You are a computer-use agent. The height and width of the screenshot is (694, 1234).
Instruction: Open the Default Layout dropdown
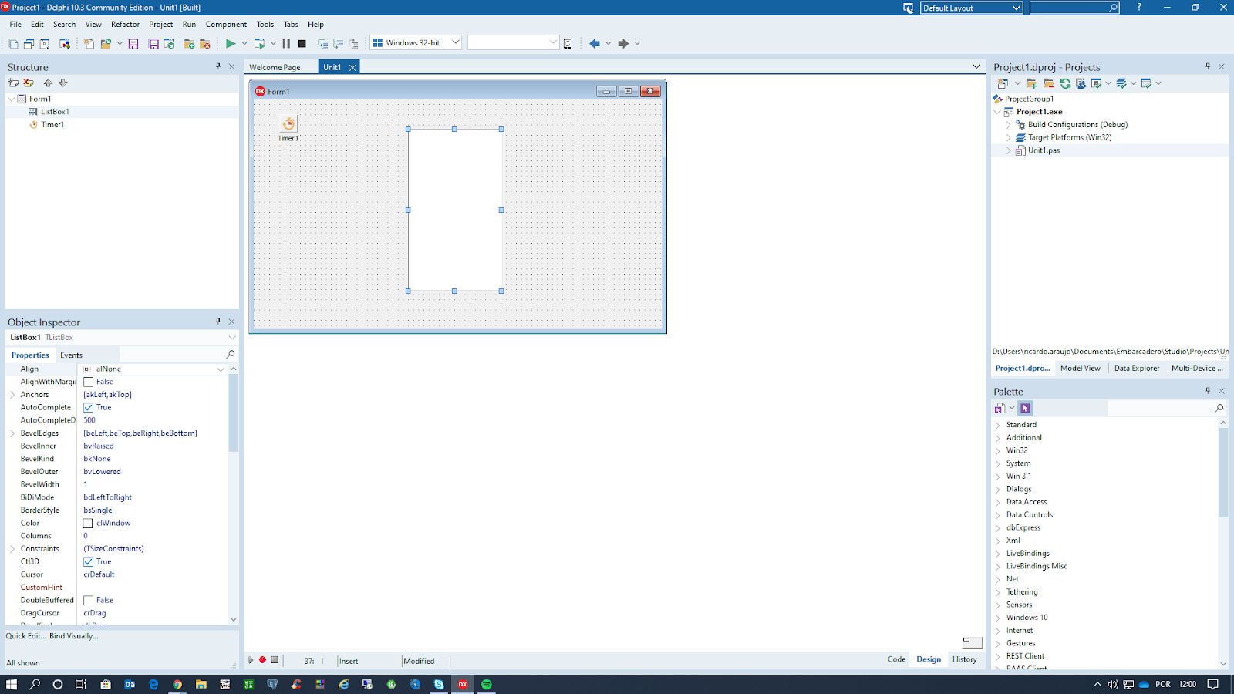pyautogui.click(x=1016, y=8)
